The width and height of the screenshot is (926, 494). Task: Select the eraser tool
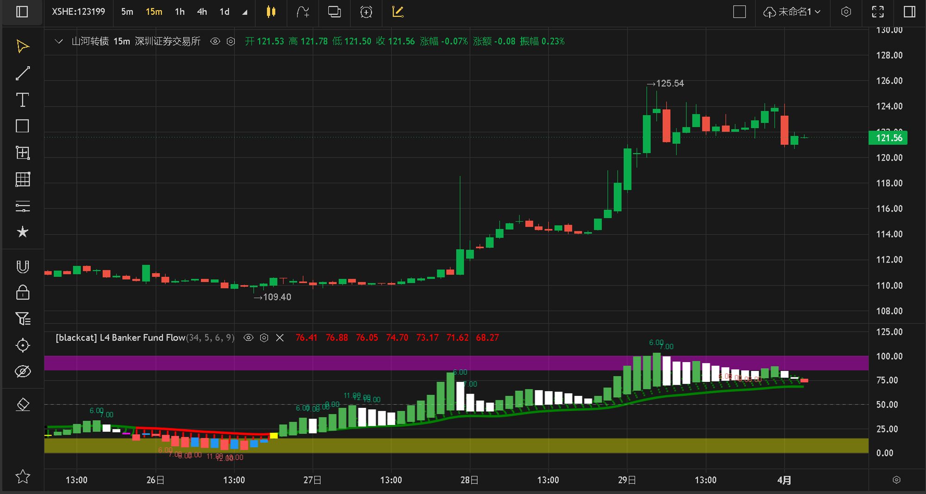(22, 405)
